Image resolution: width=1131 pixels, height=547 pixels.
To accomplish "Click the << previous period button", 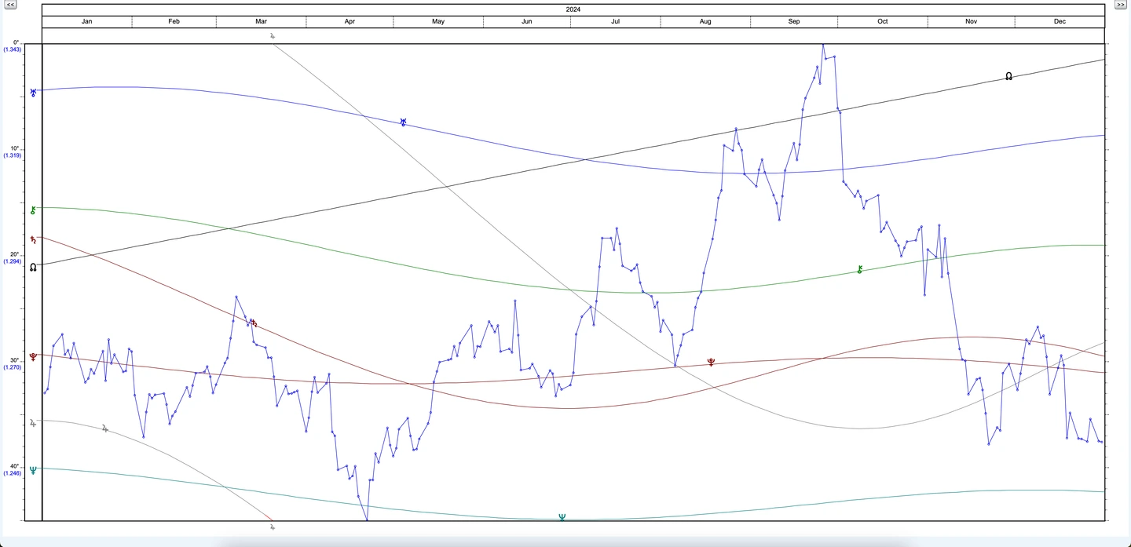I will pos(11,5).
